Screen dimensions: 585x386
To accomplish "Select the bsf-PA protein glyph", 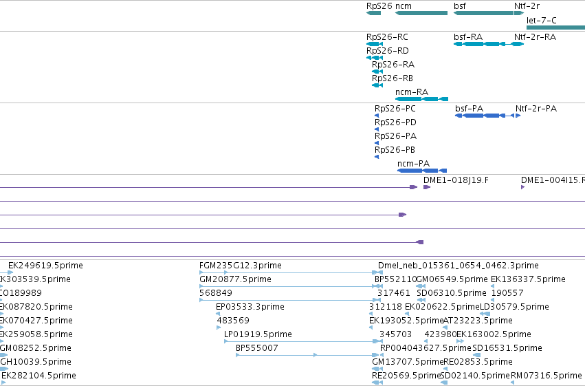I will 484,116.
